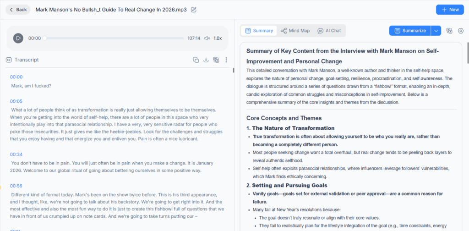Translate the transcript
The width and height of the screenshot is (469, 231).
(x=216, y=60)
